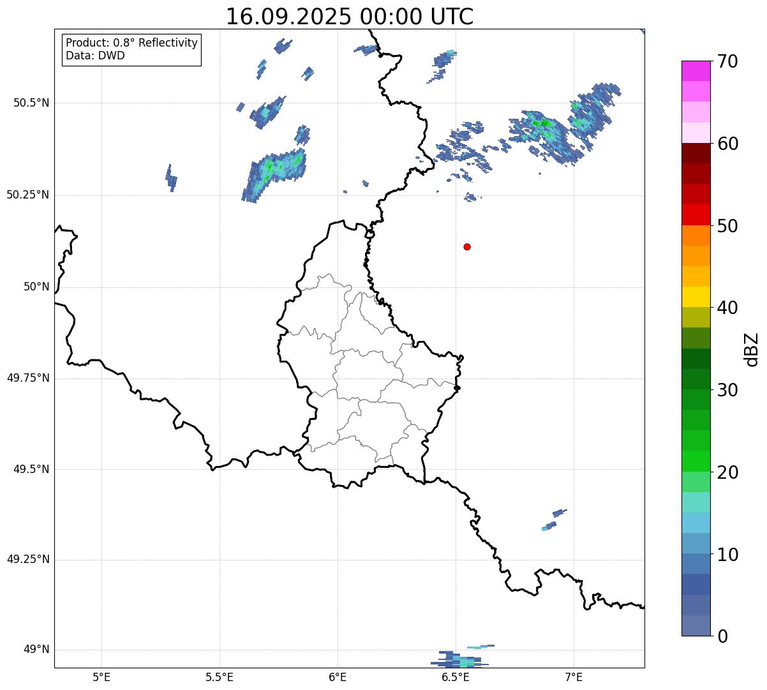Click the 6.5°E longitude label

456,677
